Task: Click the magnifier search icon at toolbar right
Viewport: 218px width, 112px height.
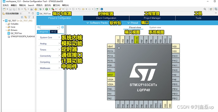Action: pos(205,9)
